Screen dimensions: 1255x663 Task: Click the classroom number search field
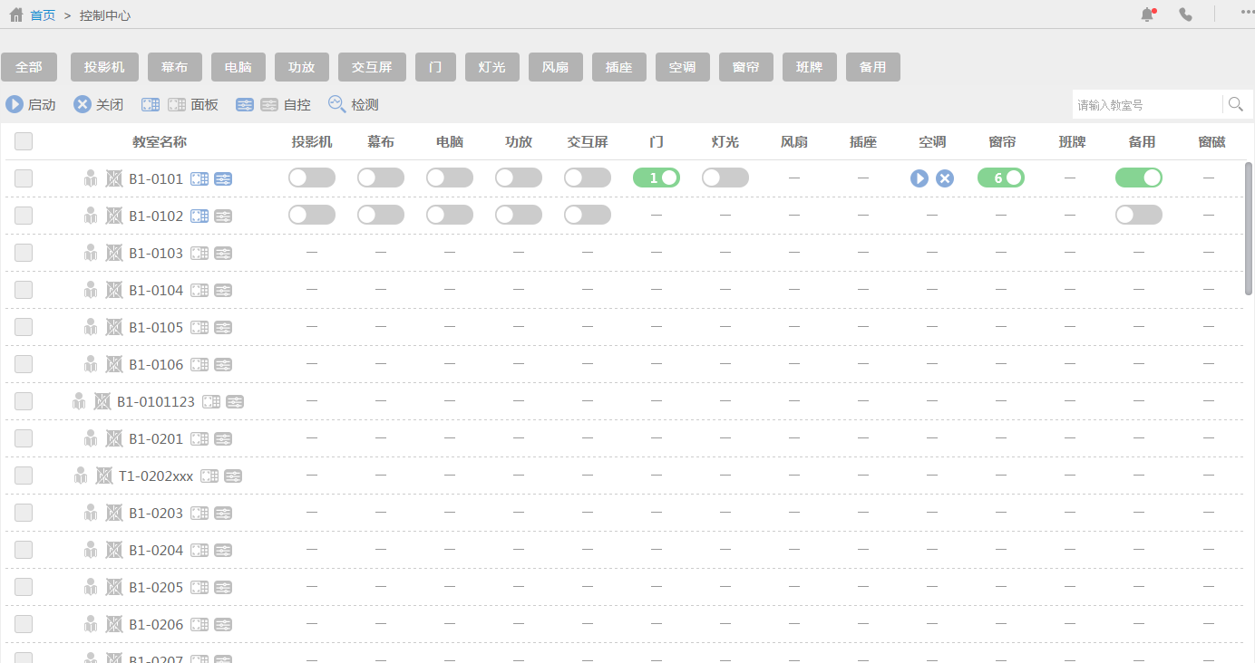(x=1146, y=105)
